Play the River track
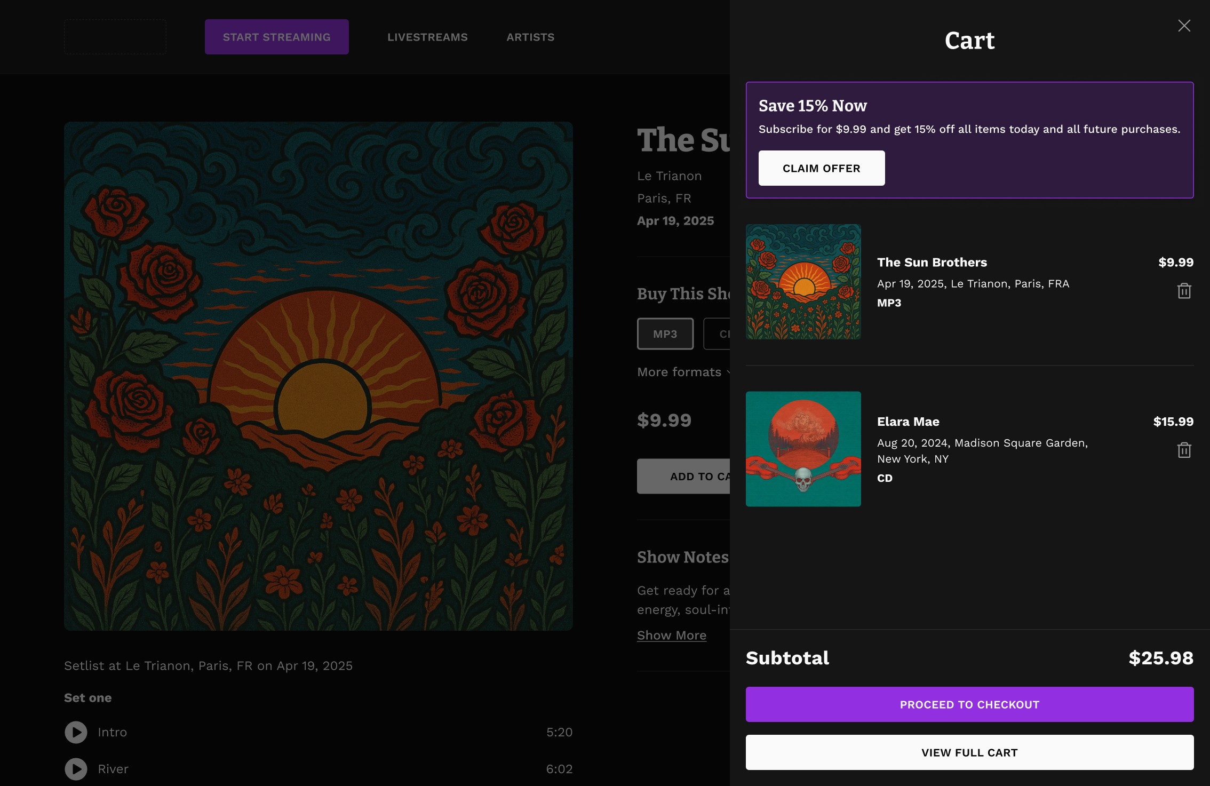Viewport: 1210px width, 786px height. [76, 769]
